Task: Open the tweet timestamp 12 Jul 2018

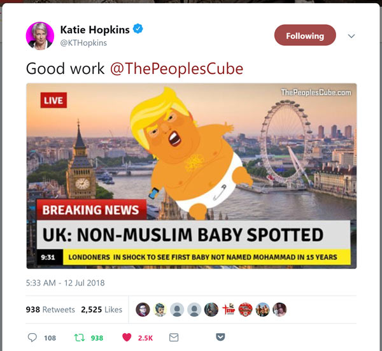Action: click(x=66, y=283)
